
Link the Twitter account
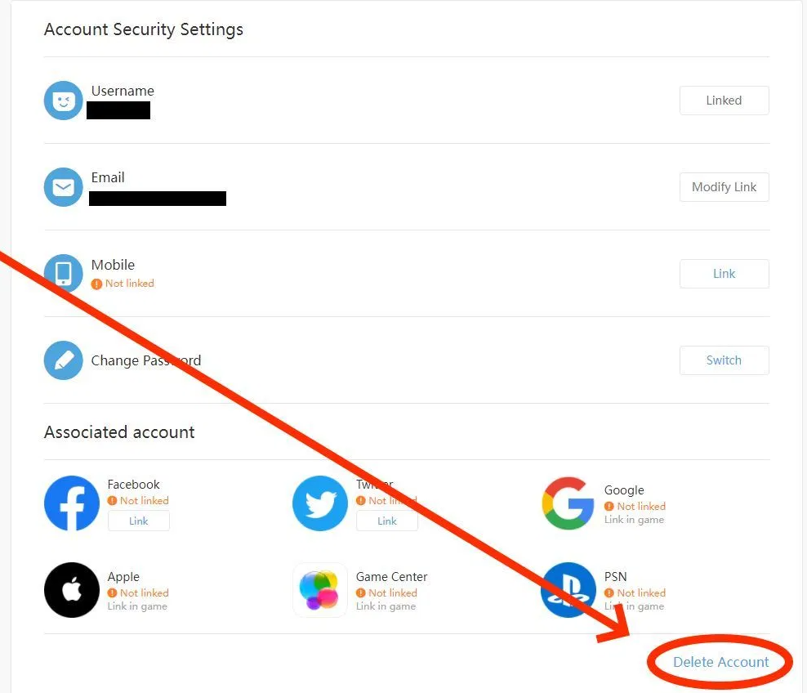[387, 521]
